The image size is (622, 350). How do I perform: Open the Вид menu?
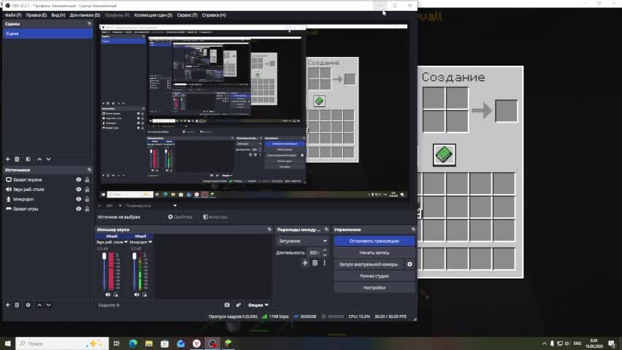58,15
